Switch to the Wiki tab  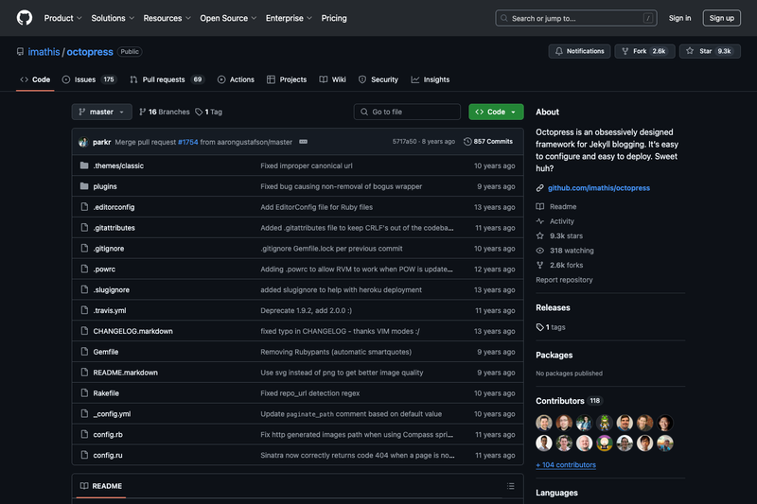(333, 79)
